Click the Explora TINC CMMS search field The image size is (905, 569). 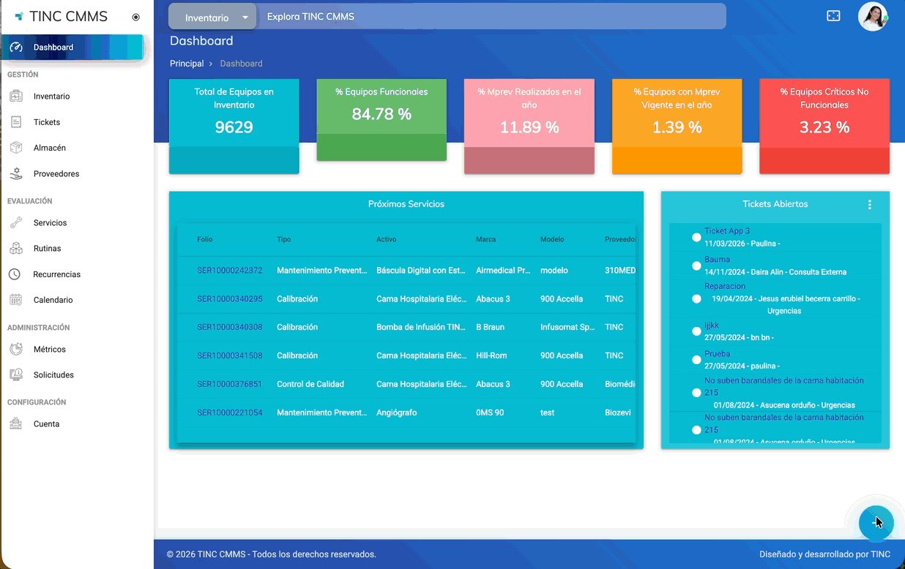point(491,17)
